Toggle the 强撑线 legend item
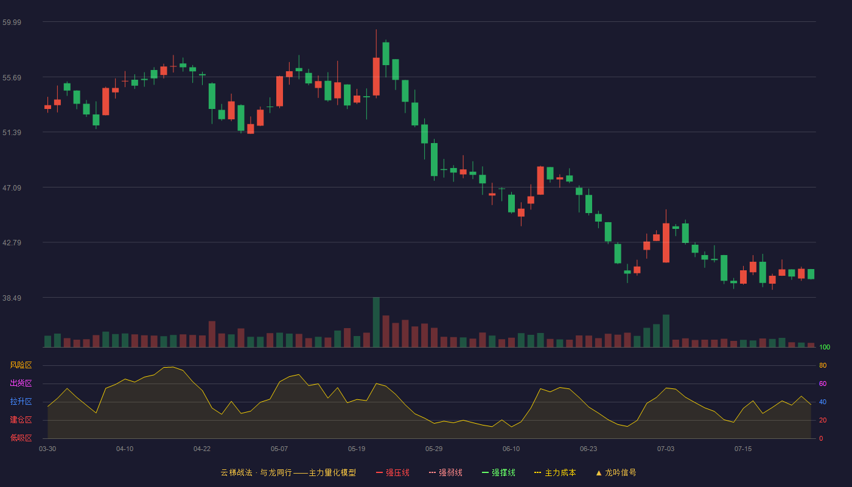 coord(498,472)
